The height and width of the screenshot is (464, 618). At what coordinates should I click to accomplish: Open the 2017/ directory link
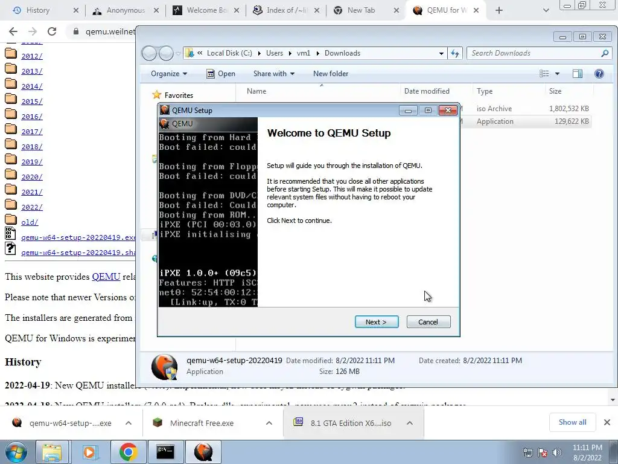point(31,131)
